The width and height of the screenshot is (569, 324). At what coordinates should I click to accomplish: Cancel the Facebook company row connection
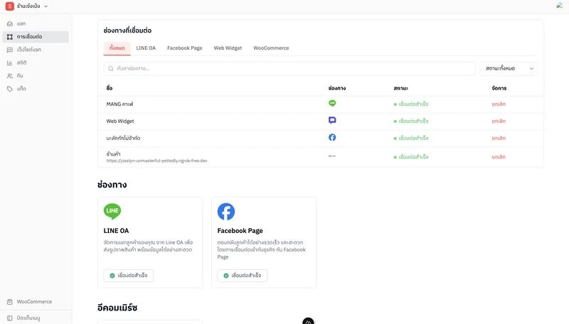499,139
